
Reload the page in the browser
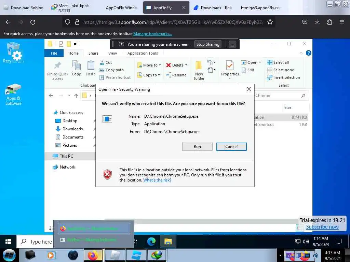tap(33, 22)
